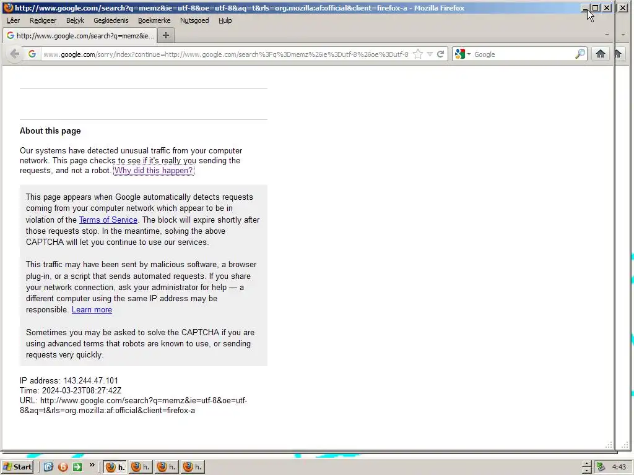This screenshot has height=475, width=634.
Task: Open the Lêer menu
Action: pos(14,20)
